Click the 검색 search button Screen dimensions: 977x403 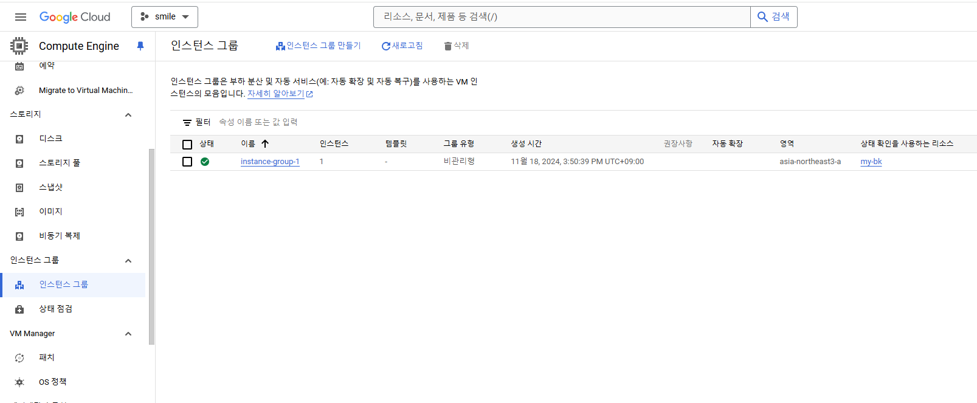(774, 17)
